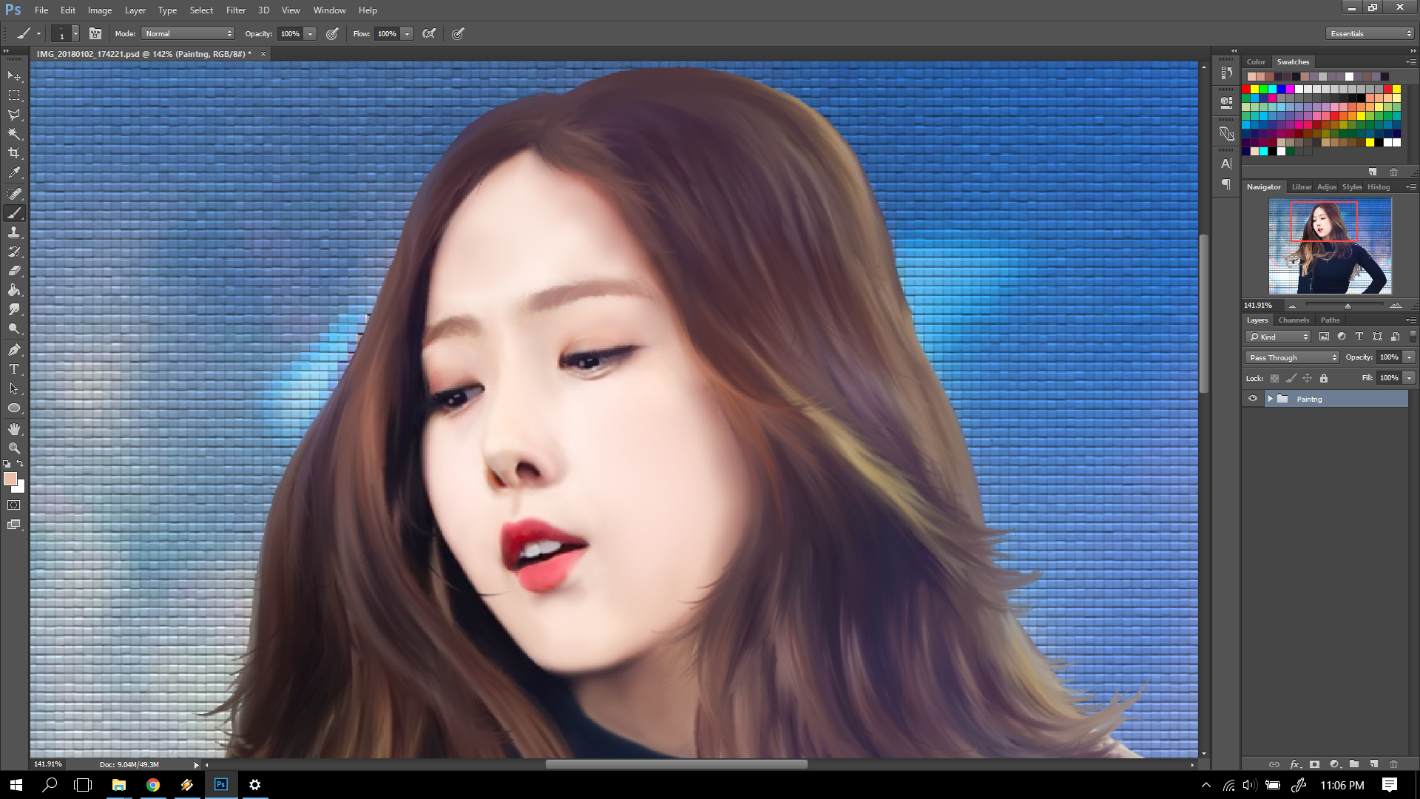Select the Pen tool
Image resolution: width=1420 pixels, height=799 pixels.
(14, 350)
